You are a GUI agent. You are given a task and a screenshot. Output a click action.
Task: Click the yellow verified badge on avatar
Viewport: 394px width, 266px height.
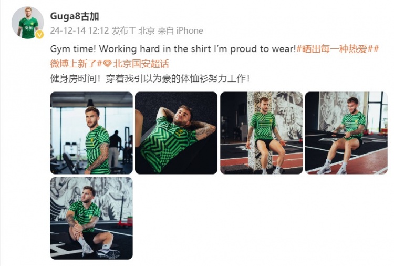coord(39,35)
